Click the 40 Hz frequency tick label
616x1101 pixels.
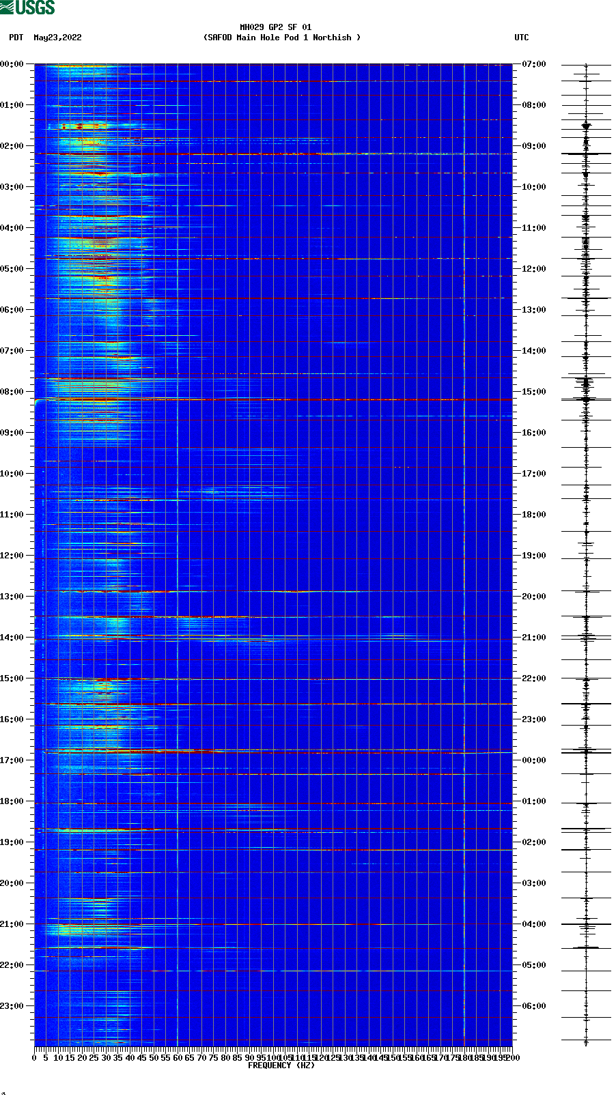[x=130, y=1058]
